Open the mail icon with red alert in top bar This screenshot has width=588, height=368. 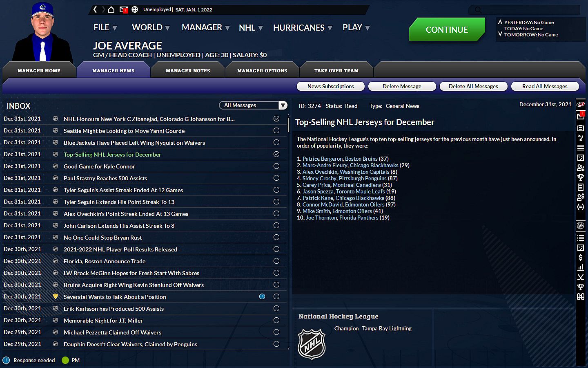pos(123,9)
